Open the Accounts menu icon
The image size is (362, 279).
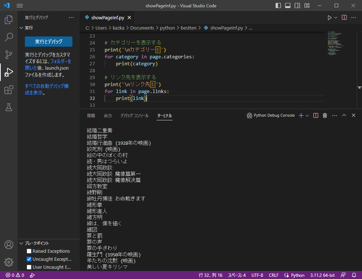(x=9, y=245)
